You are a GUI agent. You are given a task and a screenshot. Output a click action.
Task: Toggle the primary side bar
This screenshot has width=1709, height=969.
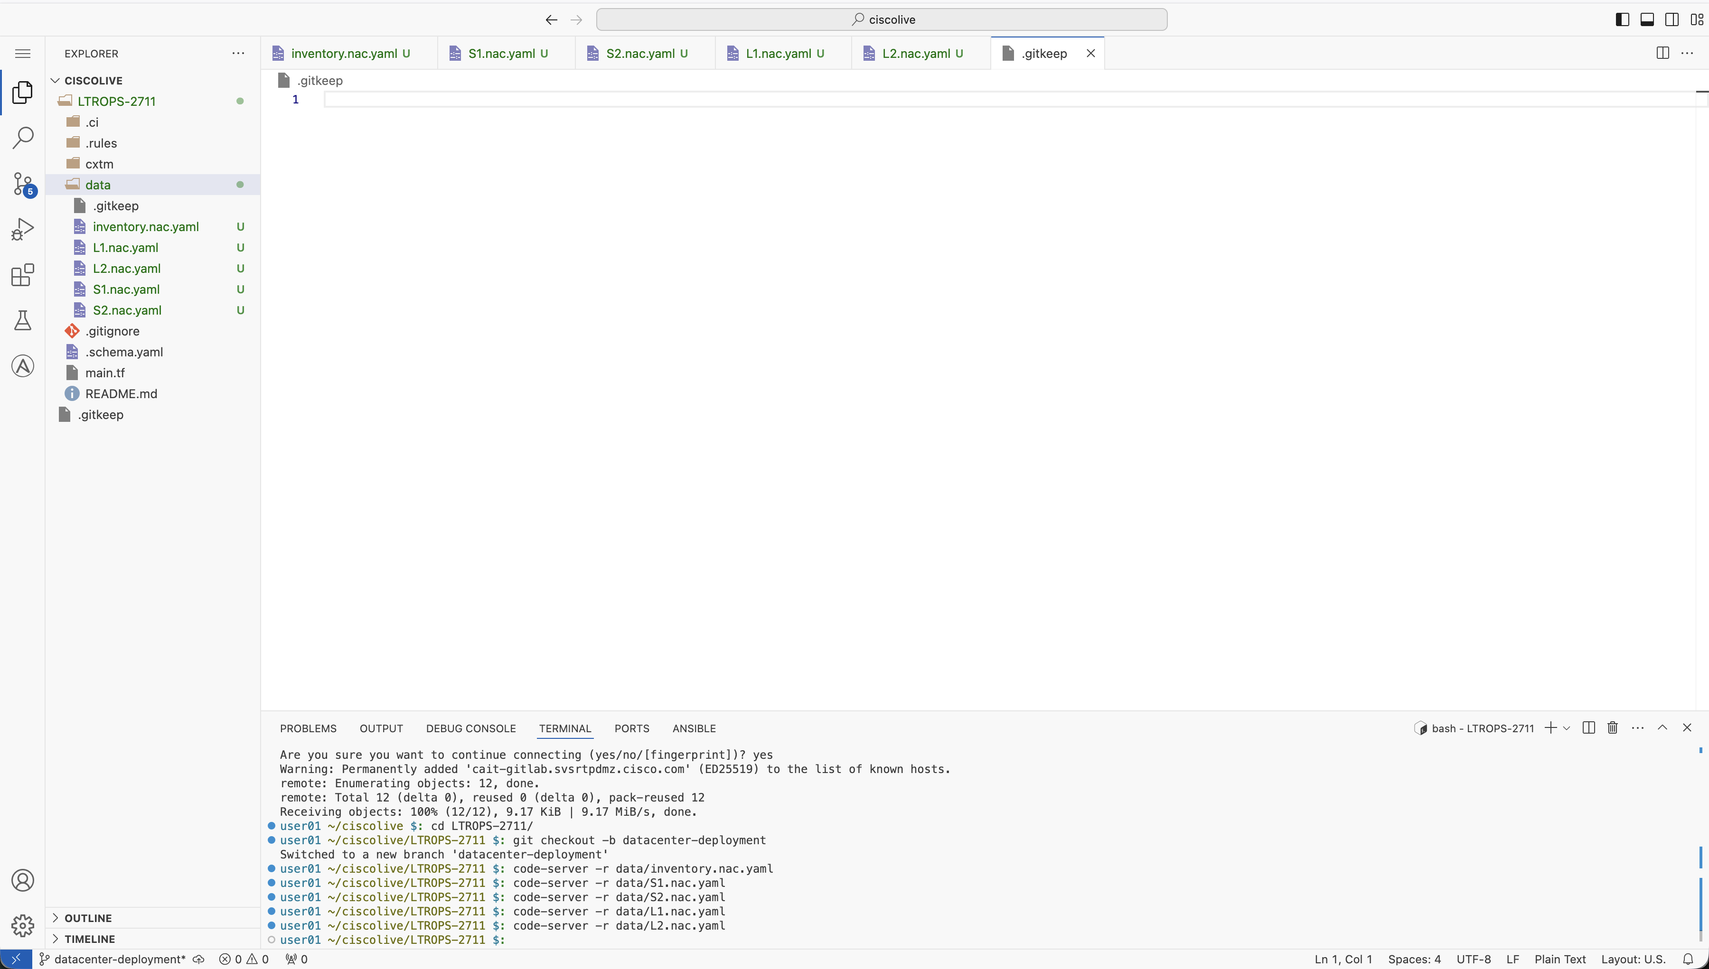1623,19
